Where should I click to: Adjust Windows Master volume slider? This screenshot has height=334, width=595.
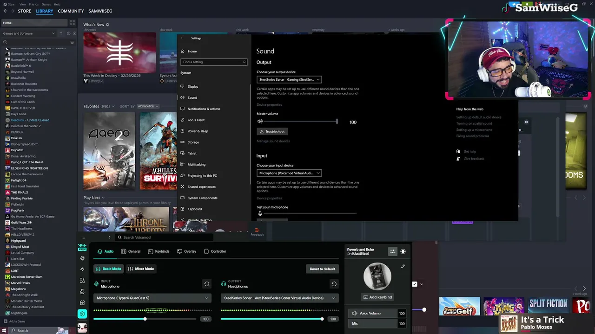[x=300, y=122]
